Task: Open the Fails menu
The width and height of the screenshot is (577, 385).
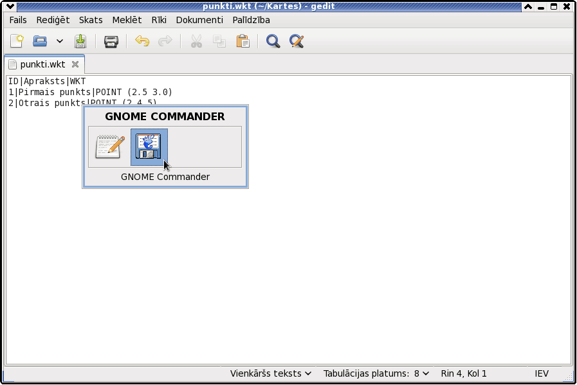Action: pyautogui.click(x=18, y=20)
